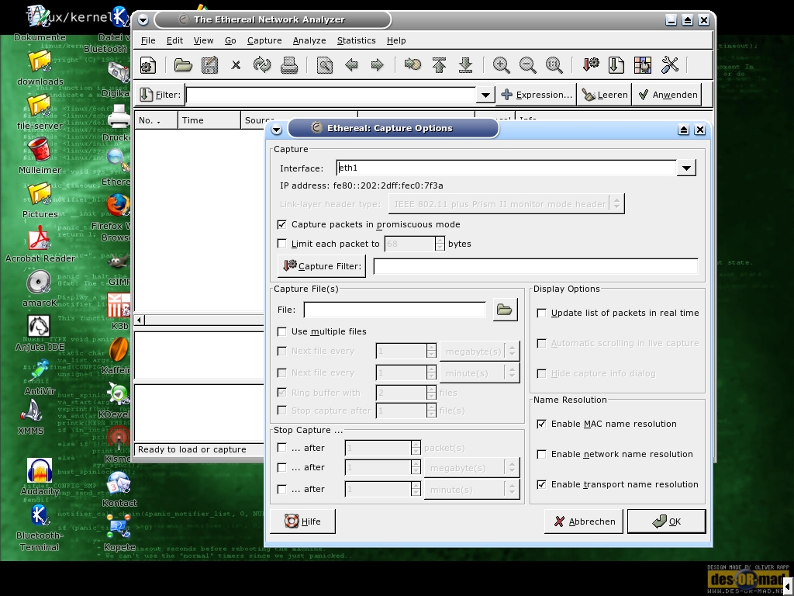Open display filters toolbar icon
Viewport: 794px width, 596px height.
(x=616, y=65)
